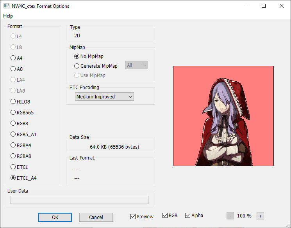Confirm with the OK button

coord(55,217)
